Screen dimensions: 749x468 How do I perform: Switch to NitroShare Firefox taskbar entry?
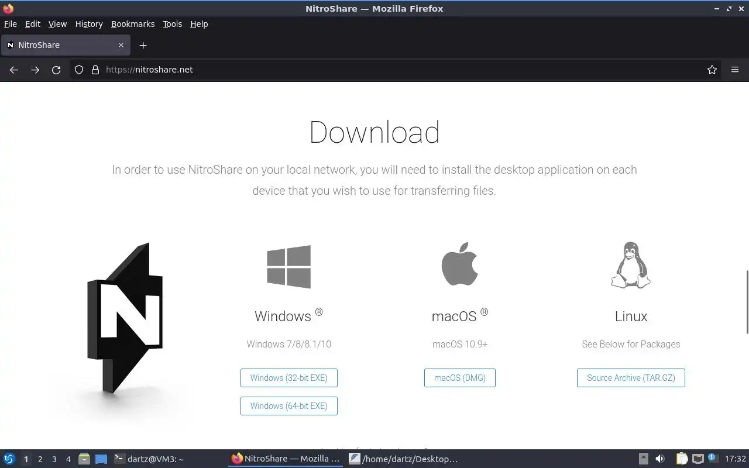click(x=286, y=459)
